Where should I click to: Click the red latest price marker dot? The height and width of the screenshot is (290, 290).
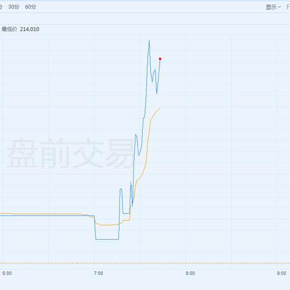tap(160, 59)
